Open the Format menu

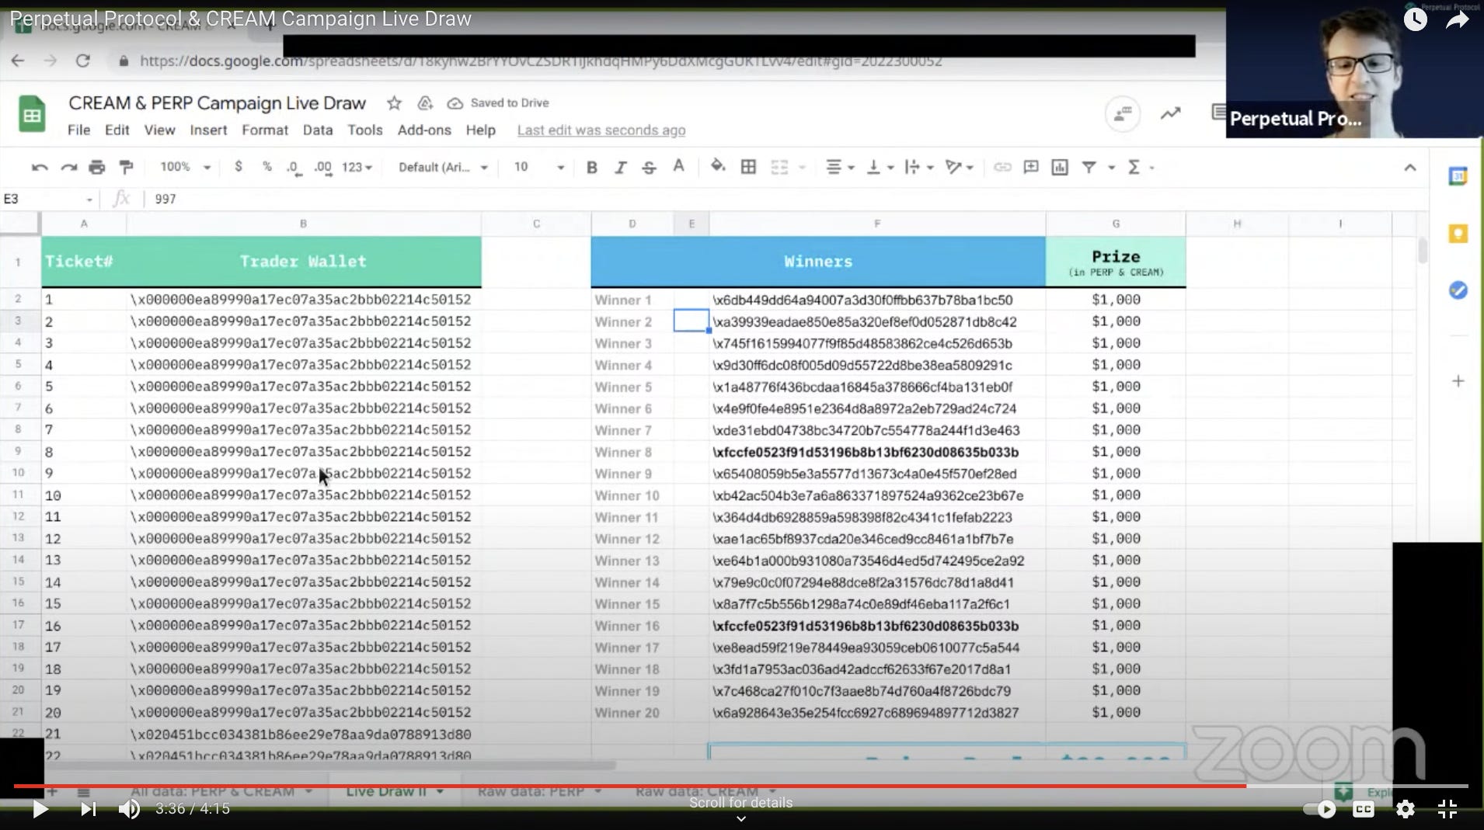click(265, 130)
